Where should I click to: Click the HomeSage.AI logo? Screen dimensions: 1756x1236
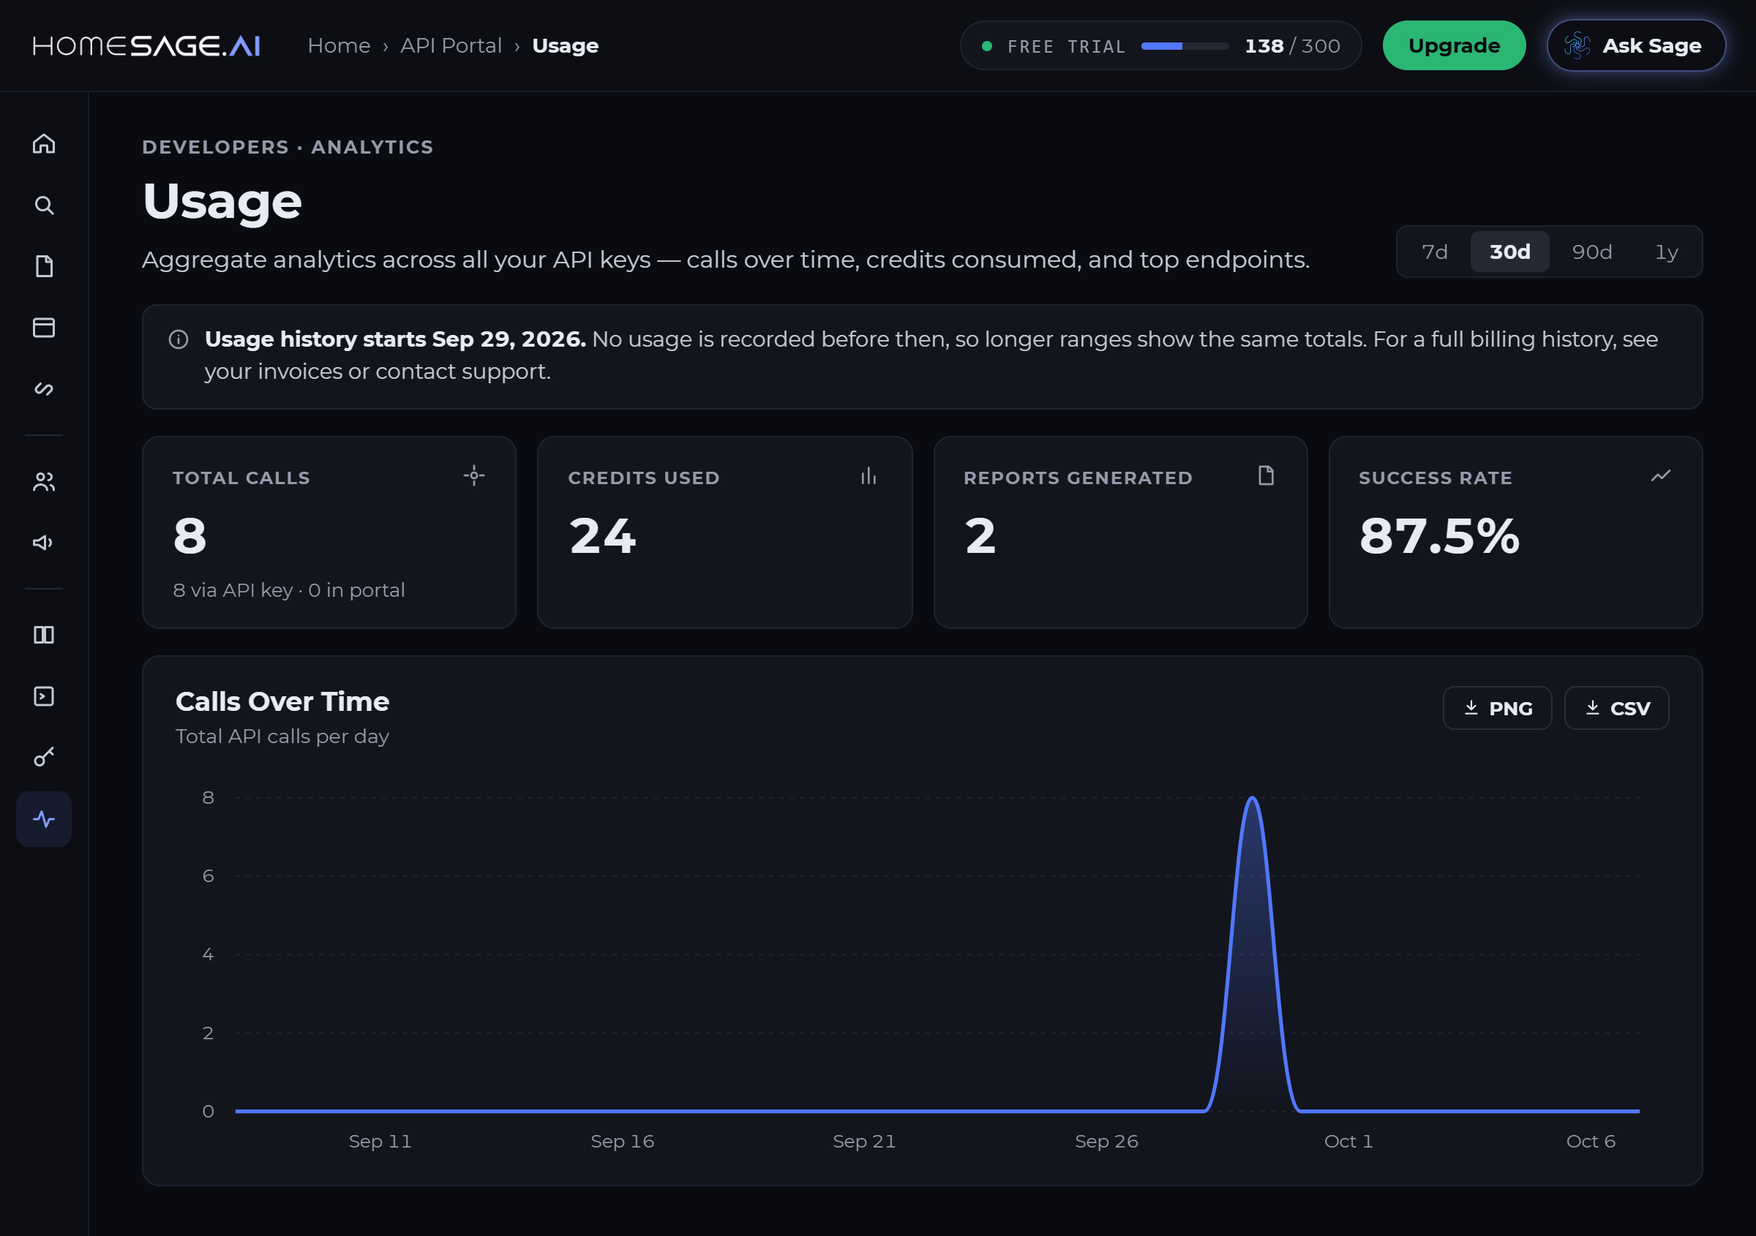pos(146,46)
